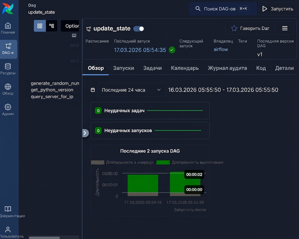This screenshot has height=239, width=299.
Task: Click the airflow owner link
Action: click(221, 49)
